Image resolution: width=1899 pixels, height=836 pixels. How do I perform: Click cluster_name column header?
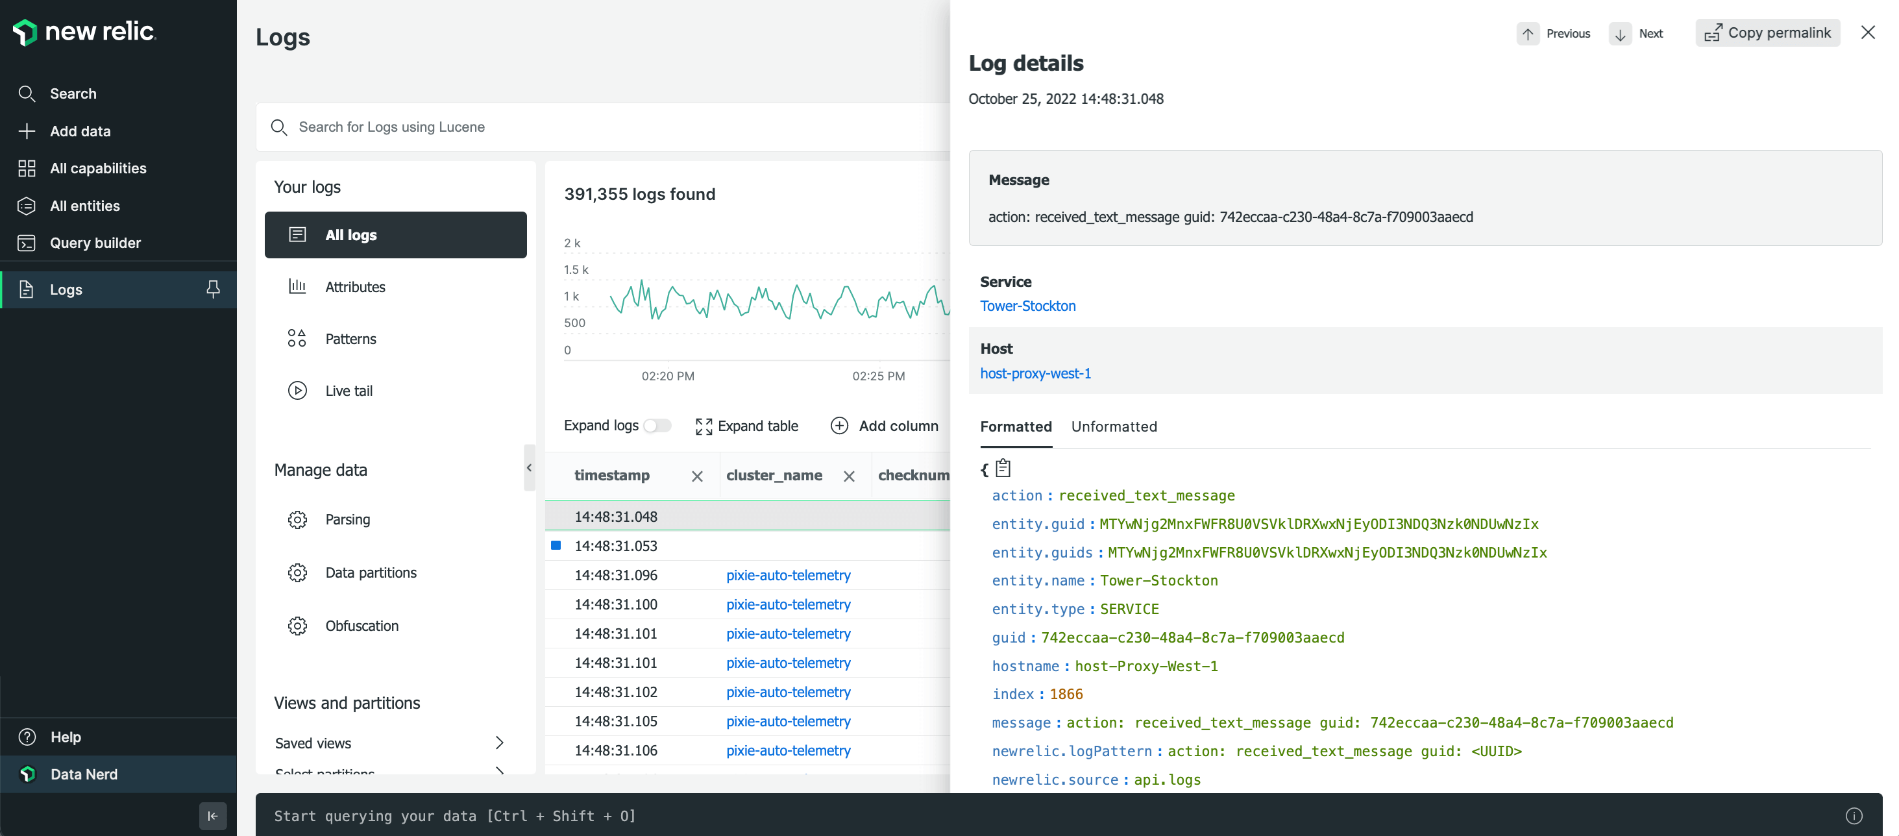point(774,476)
